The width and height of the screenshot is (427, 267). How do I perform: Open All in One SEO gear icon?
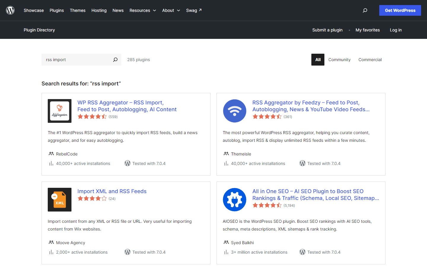235,200
